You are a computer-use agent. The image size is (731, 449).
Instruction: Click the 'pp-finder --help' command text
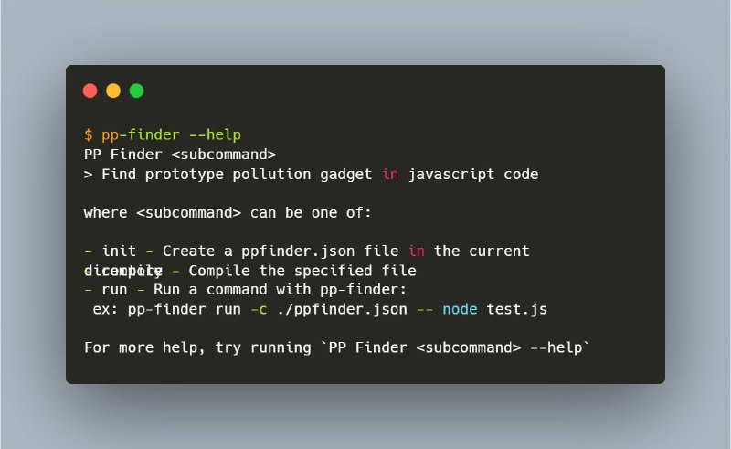tap(171, 135)
